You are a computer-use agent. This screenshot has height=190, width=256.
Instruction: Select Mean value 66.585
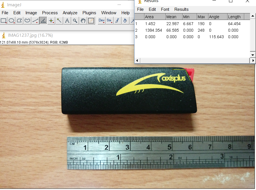click(x=173, y=30)
